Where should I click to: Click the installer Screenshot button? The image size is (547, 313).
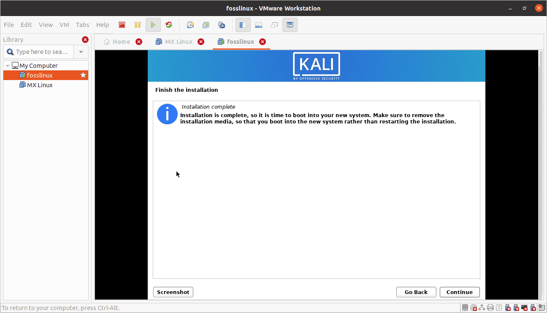[x=173, y=292]
